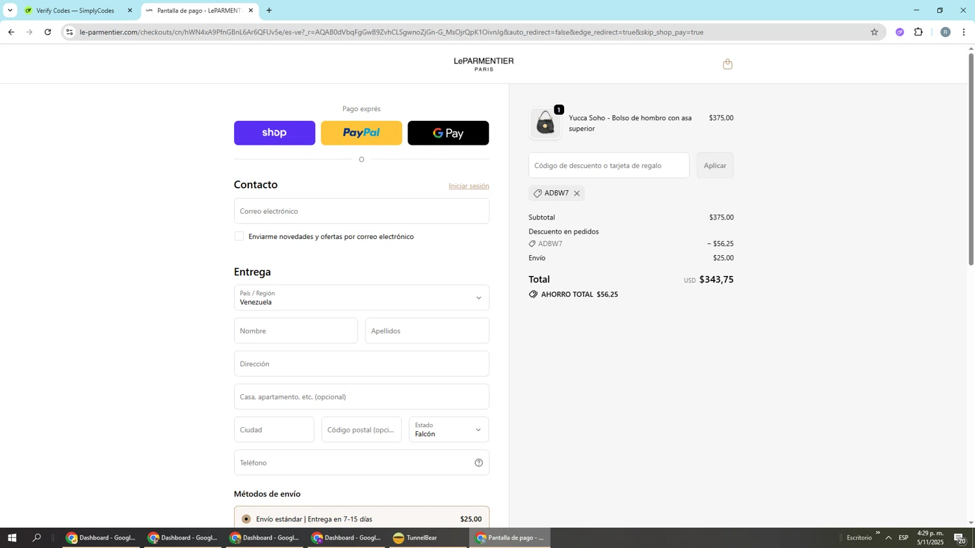Open the shopping bag cart icon
Screen dimensions: 975x548
click(x=727, y=64)
